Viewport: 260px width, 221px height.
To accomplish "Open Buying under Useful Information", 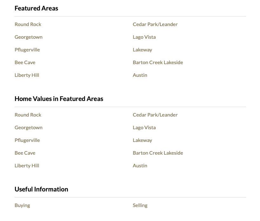I will click(x=22, y=205).
